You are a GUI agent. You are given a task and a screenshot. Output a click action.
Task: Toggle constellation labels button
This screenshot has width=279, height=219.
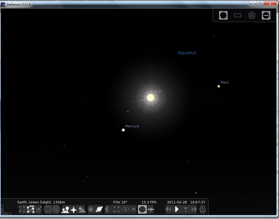30,209
